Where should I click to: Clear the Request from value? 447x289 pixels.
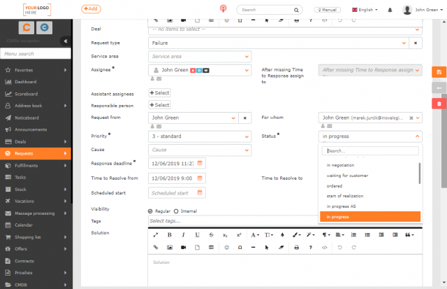tap(245, 118)
